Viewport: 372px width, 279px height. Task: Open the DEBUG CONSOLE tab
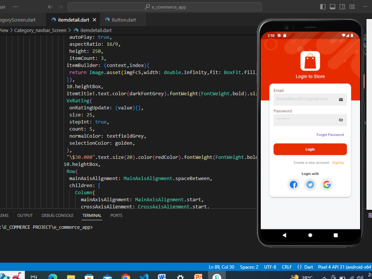[x=57, y=215]
